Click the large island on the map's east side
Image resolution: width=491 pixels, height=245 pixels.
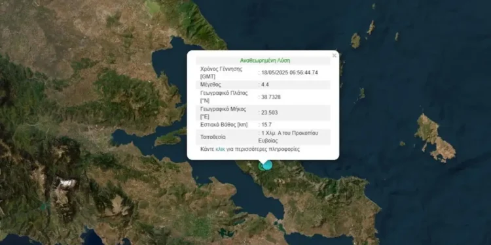click(435, 138)
